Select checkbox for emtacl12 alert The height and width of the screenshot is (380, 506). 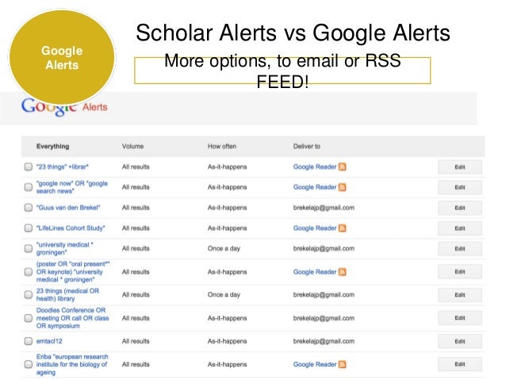click(29, 341)
